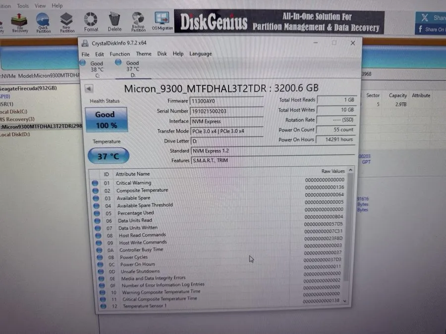Screen dimensions: 446x334
Task: Click the Good 100 % health status button
Action: coord(106,120)
